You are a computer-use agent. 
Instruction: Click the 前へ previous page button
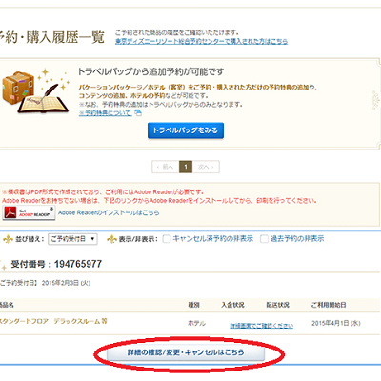click(x=166, y=167)
